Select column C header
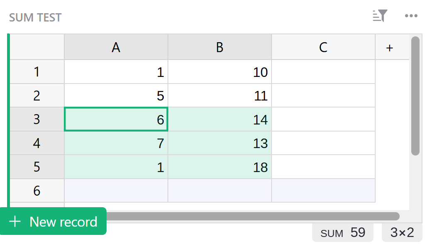Screen dimensions: 432x244 [x=323, y=48]
